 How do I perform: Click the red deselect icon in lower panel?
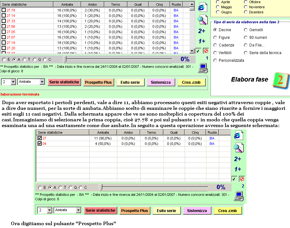242,179
